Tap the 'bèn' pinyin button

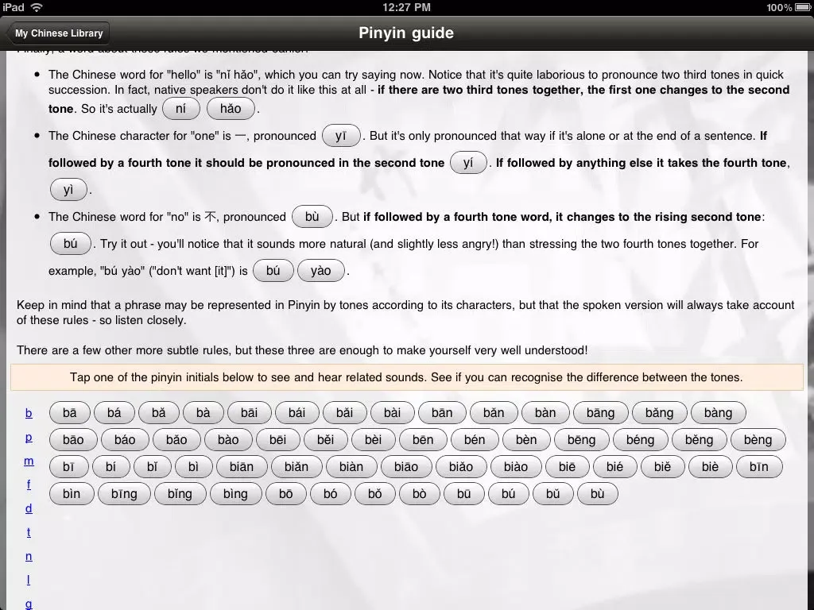click(x=526, y=439)
